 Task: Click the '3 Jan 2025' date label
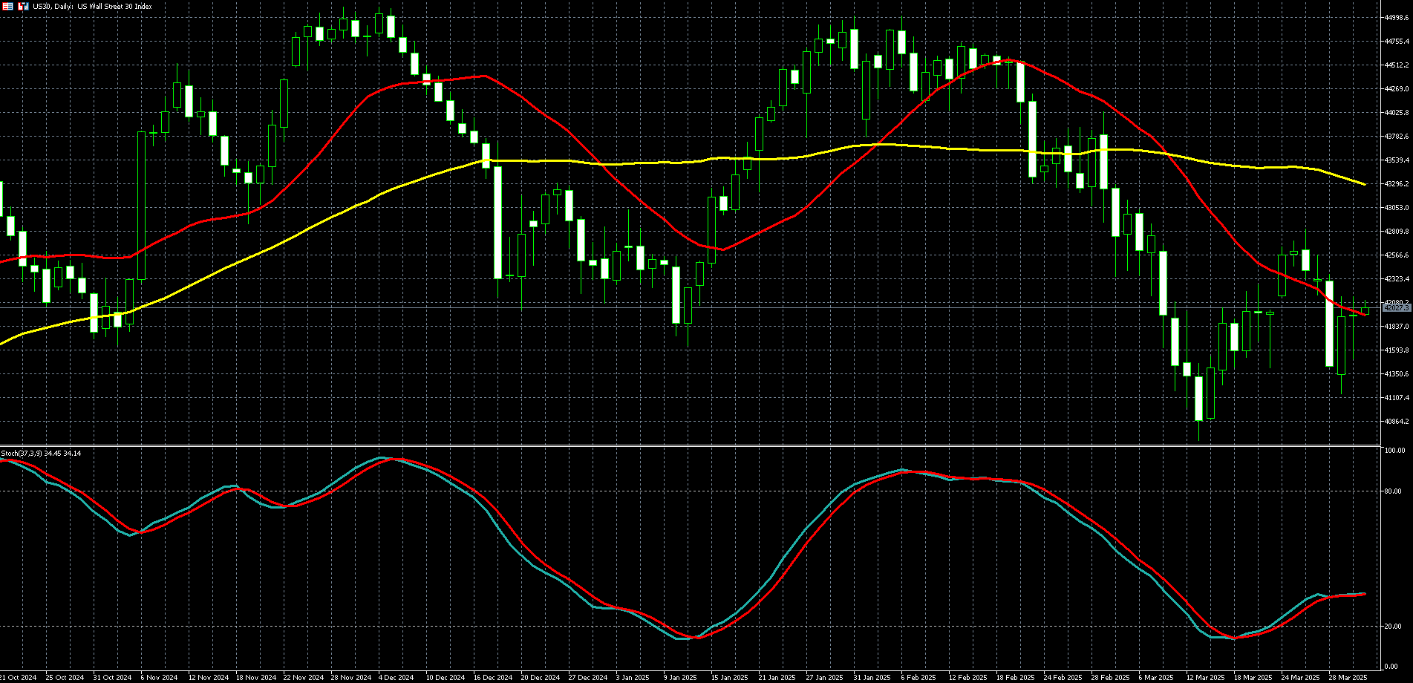point(633,678)
